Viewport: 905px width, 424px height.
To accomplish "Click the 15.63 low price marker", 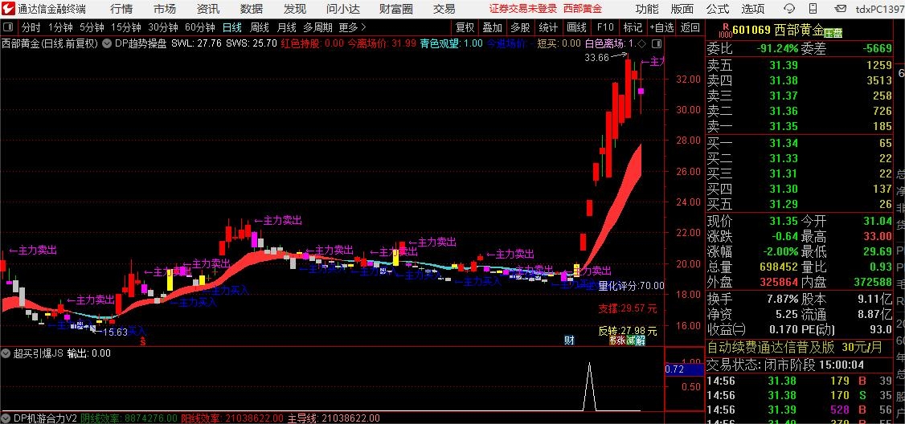I will click(x=114, y=332).
